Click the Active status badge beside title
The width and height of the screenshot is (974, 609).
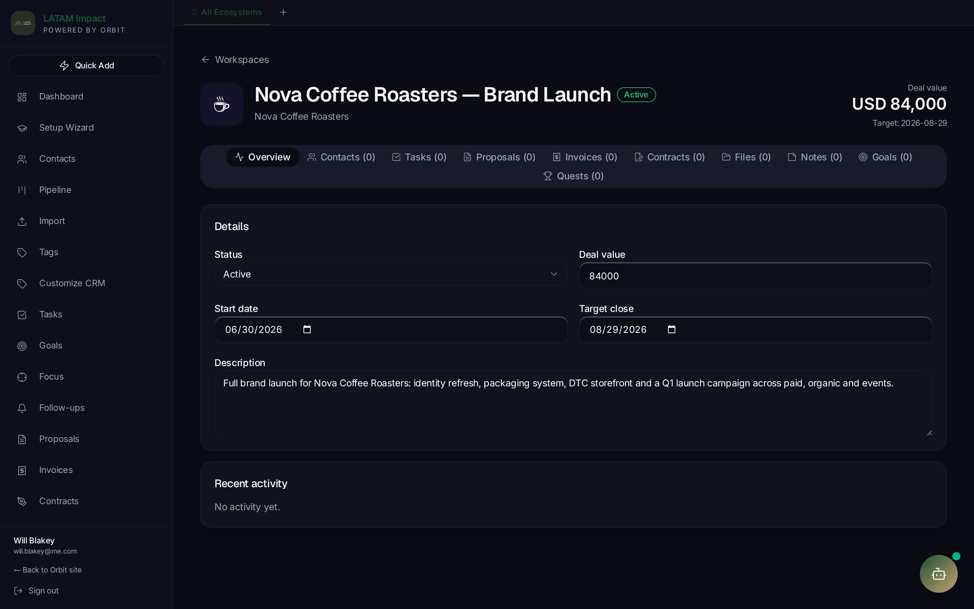point(636,95)
